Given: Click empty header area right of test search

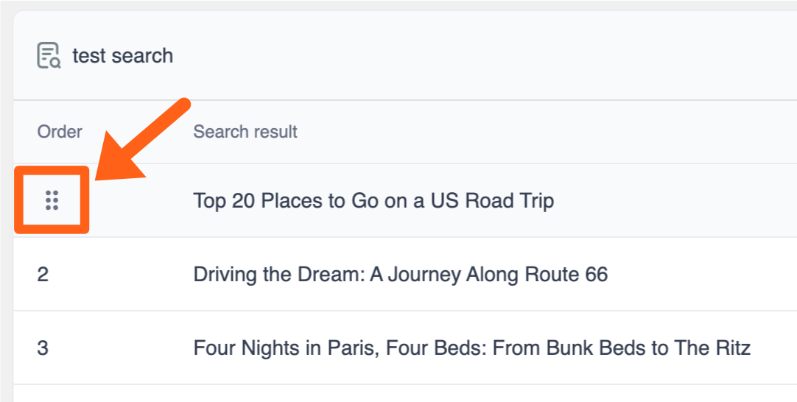Looking at the screenshot, I should pyautogui.click(x=479, y=56).
